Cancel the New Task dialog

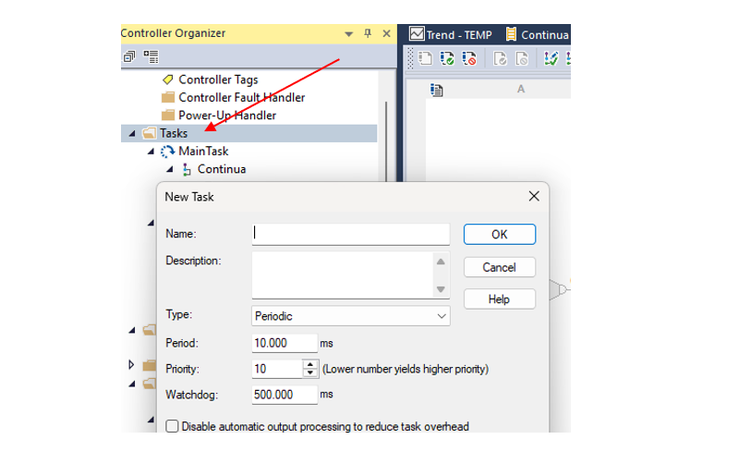[x=500, y=267]
